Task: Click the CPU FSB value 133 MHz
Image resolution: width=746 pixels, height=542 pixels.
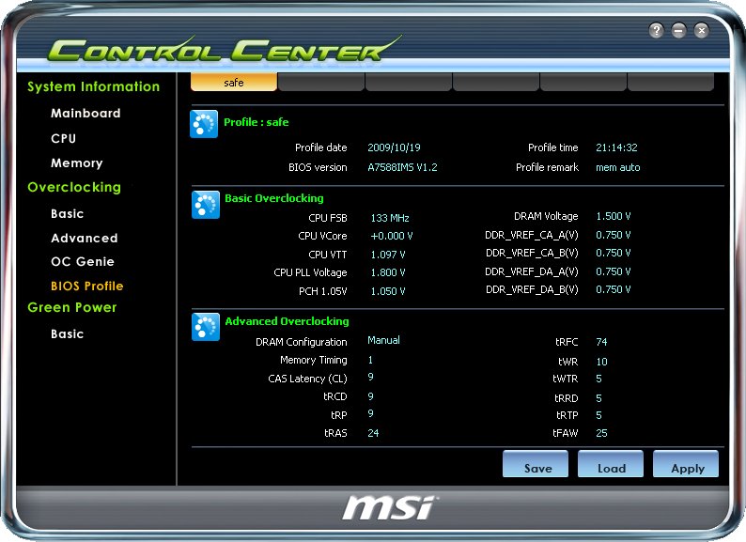Action: [x=390, y=218]
